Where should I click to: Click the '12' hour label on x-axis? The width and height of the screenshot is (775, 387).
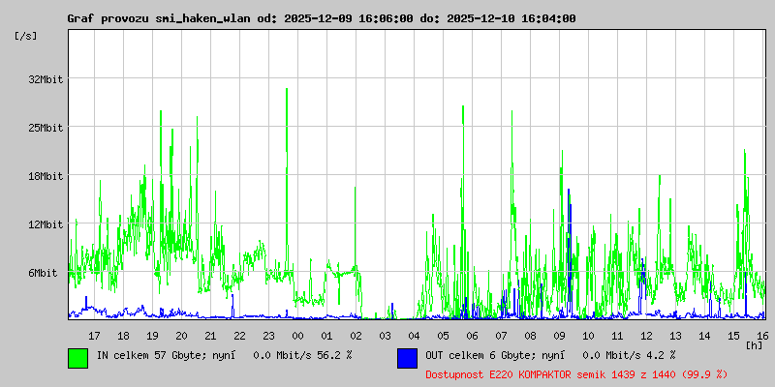click(646, 336)
